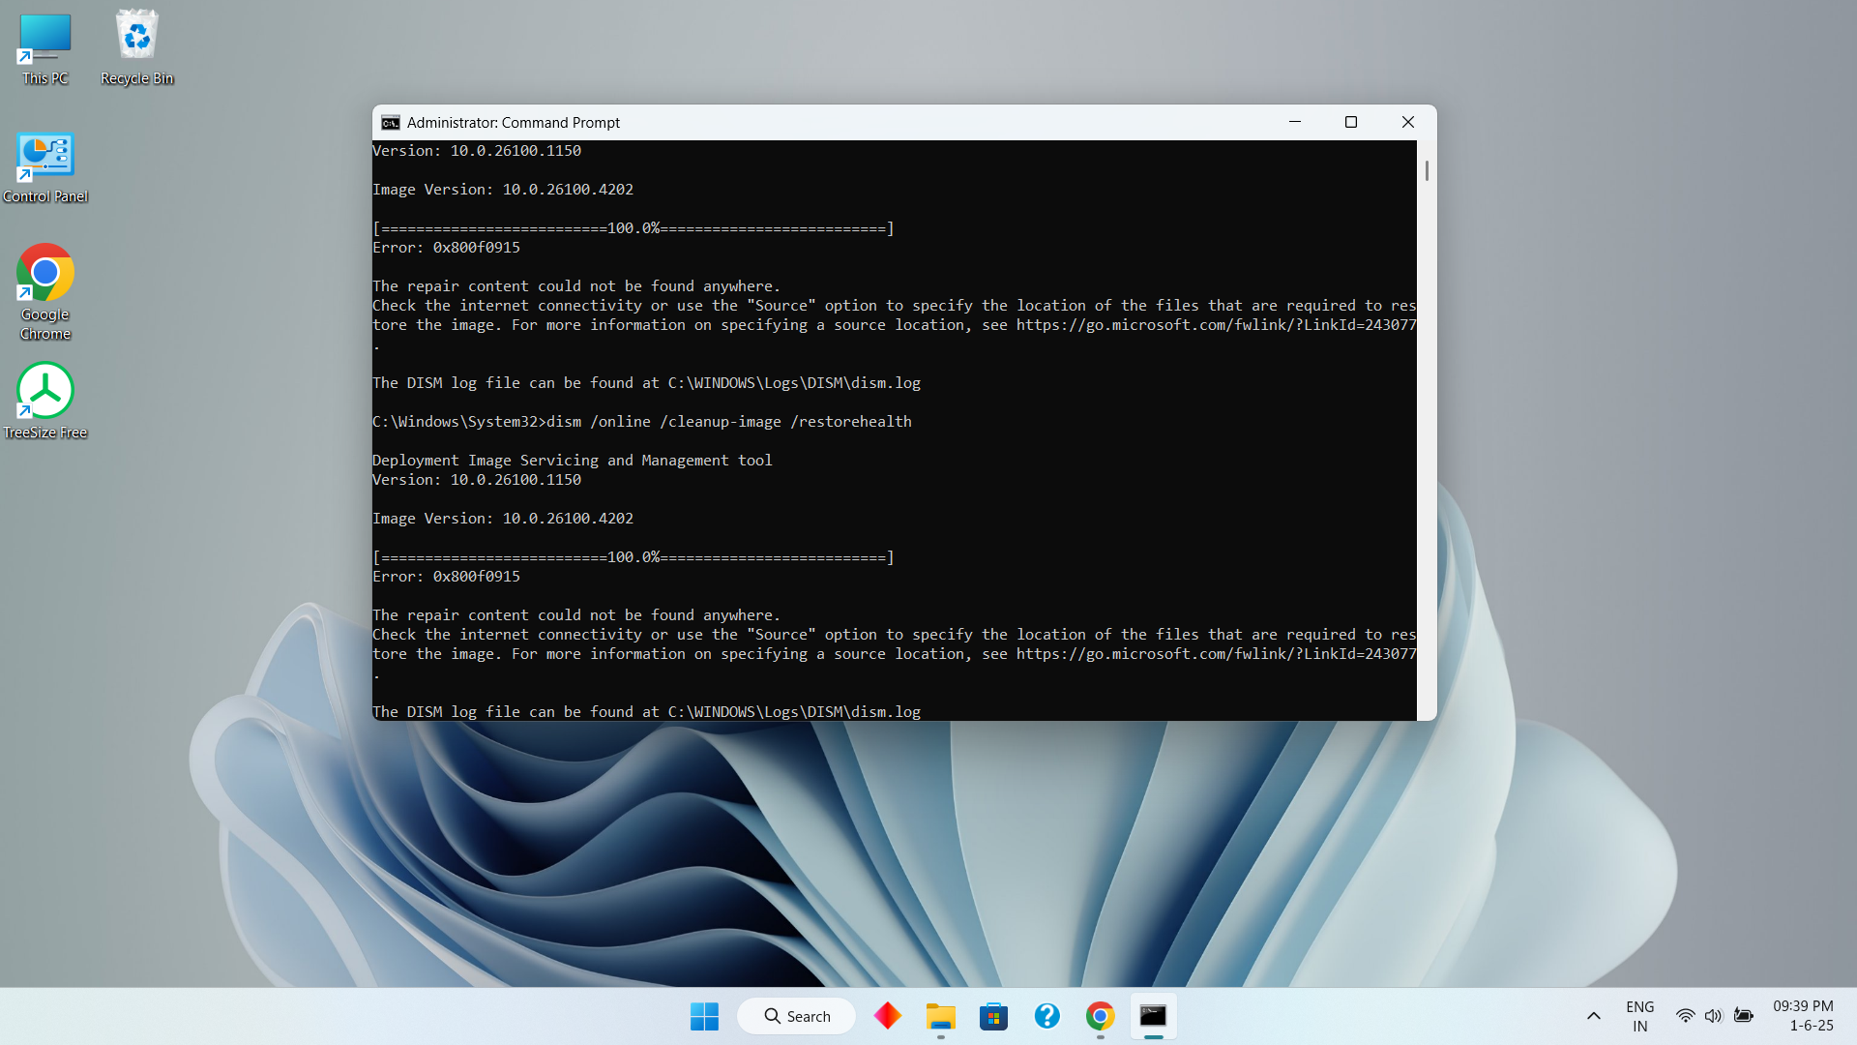
Task: Open the red diamond app in taskbar
Action: point(887,1016)
